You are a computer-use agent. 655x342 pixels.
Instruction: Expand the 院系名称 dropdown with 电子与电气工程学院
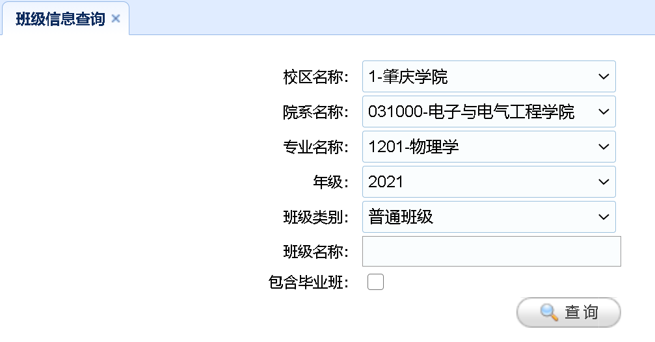(x=488, y=112)
